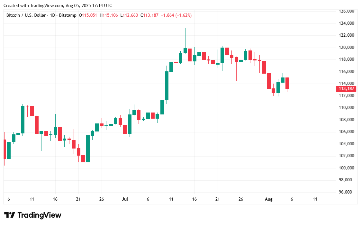Click the open price value O115,051

(x=88, y=15)
